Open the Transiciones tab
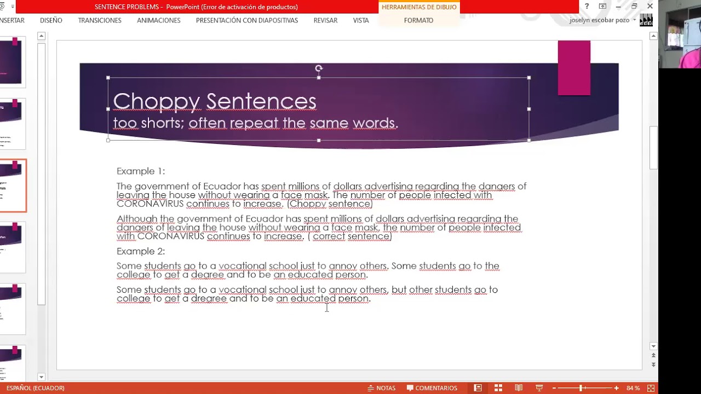The image size is (701, 394). tap(100, 20)
